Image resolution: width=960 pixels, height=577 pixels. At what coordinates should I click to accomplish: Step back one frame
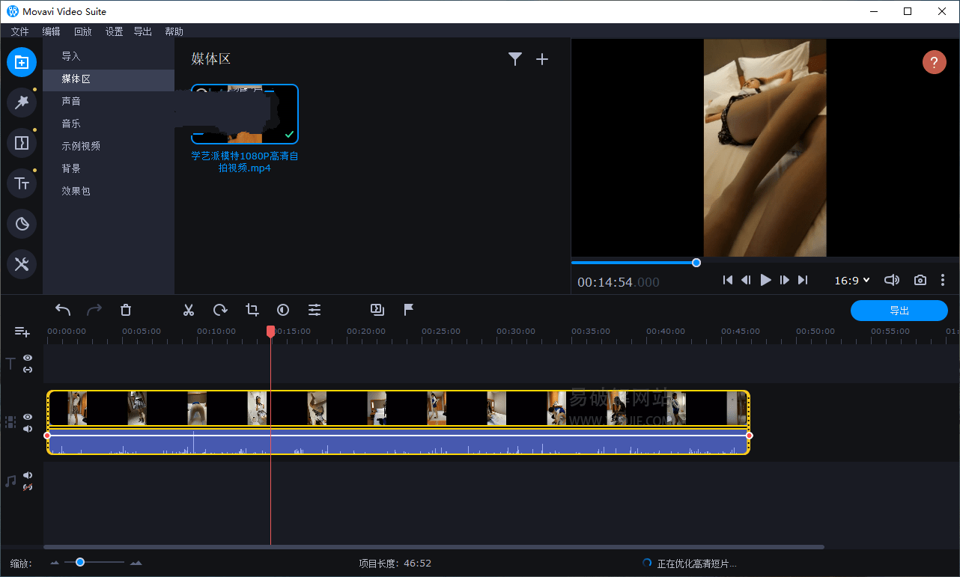click(746, 280)
